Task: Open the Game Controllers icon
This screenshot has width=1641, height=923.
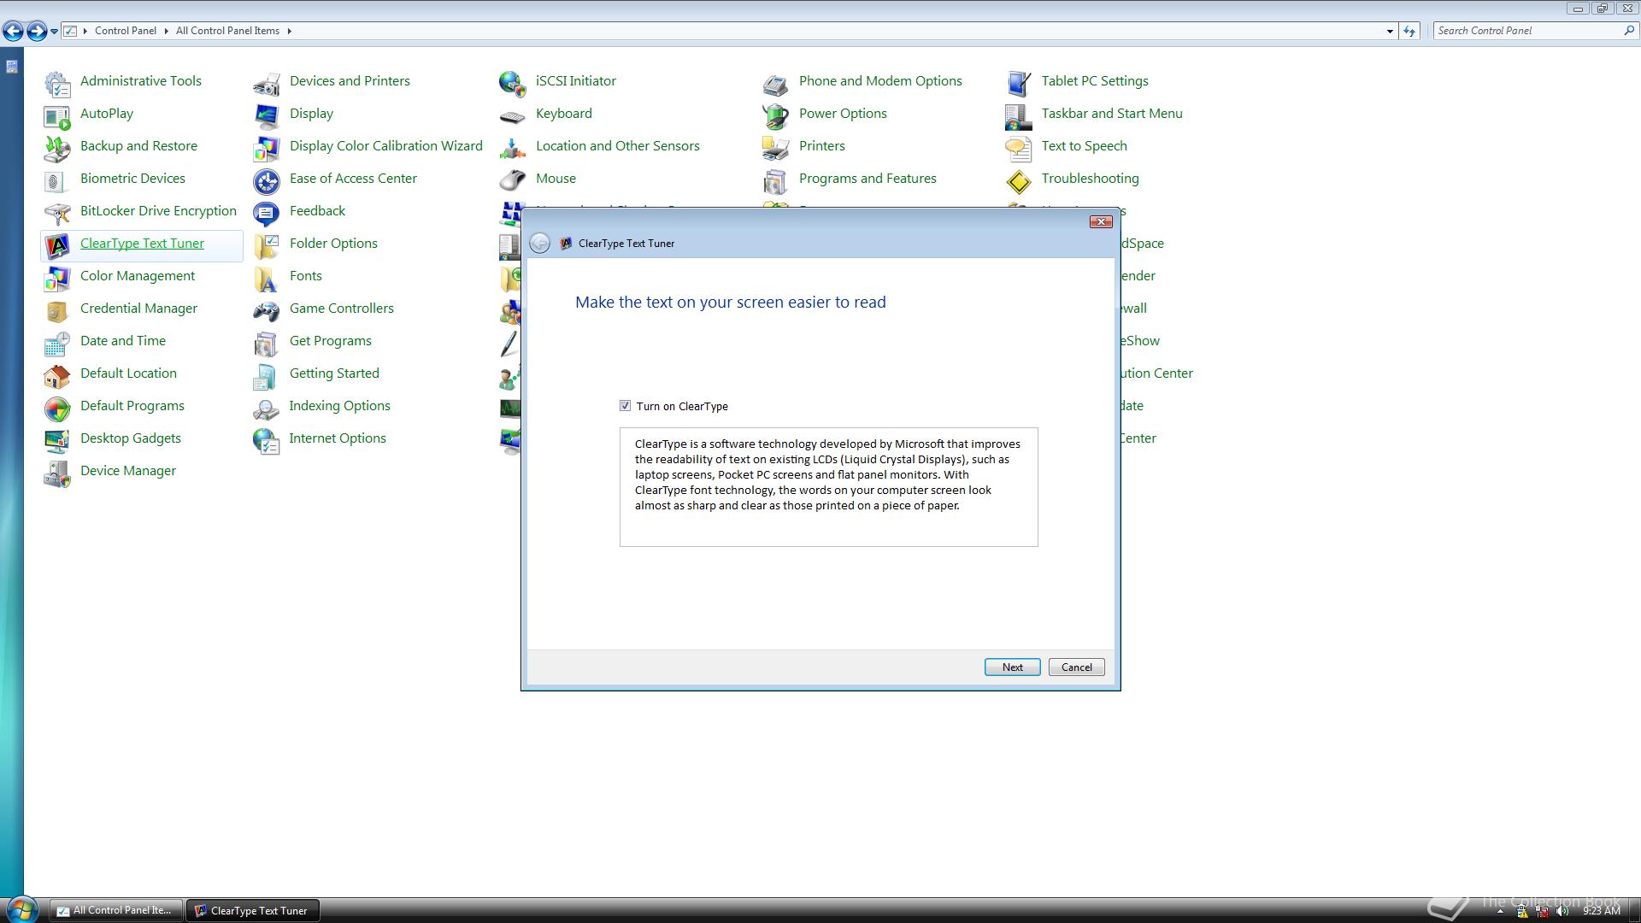Action: pyautogui.click(x=266, y=311)
